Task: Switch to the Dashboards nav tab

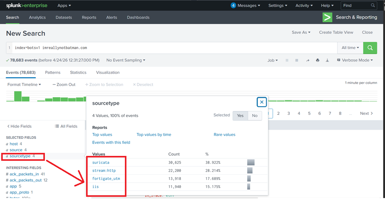Action: [x=138, y=17]
